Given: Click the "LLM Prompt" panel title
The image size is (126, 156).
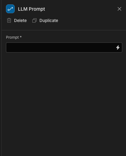Looking at the screenshot, I should click(x=31, y=9).
